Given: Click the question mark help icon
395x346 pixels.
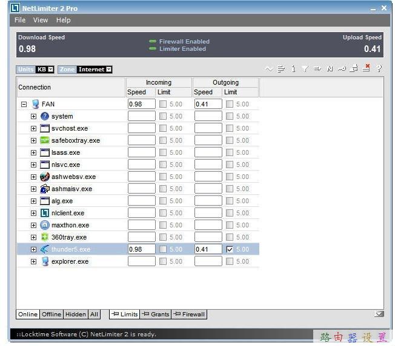Looking at the screenshot, I should (379, 69).
